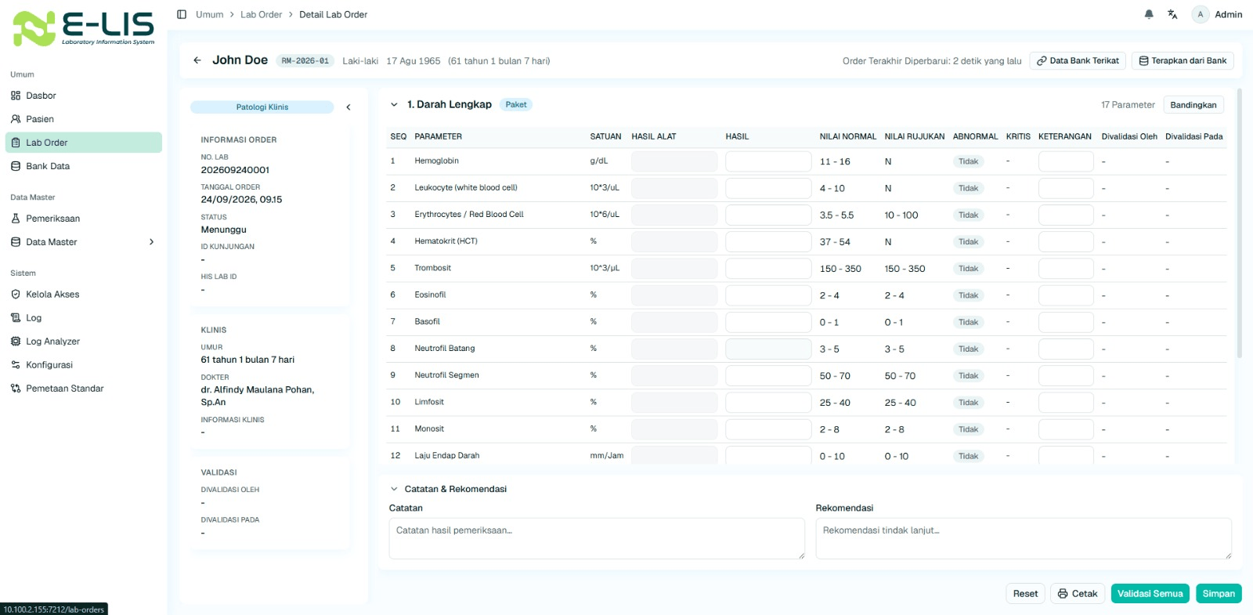The image size is (1253, 615).
Task: Collapse Catatan & Rekomendasi section
Action: coord(394,489)
